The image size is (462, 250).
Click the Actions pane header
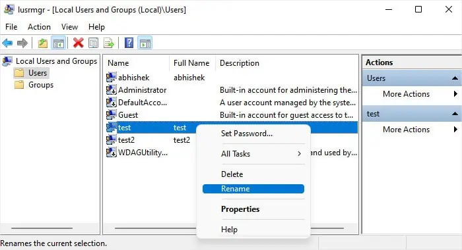pyautogui.click(x=412, y=63)
